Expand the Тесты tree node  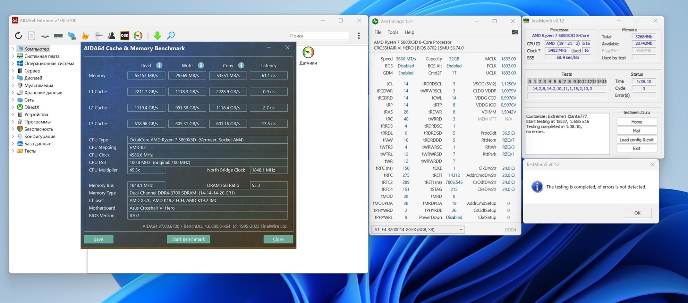tap(13, 151)
